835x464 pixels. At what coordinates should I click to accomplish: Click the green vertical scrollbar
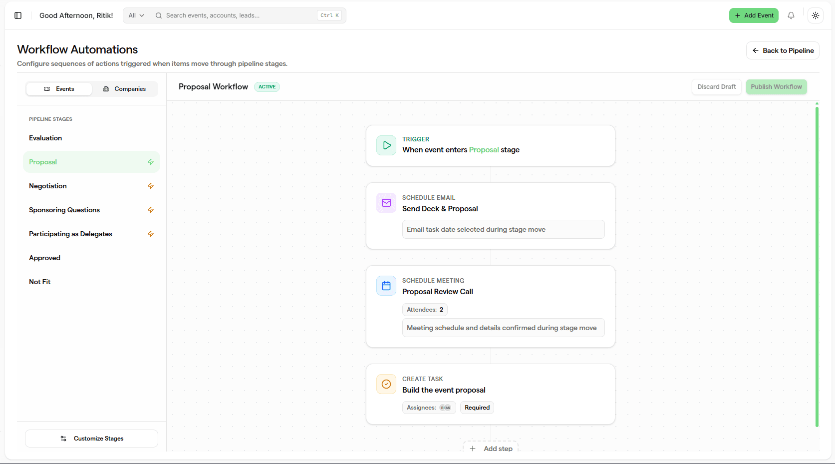817,266
